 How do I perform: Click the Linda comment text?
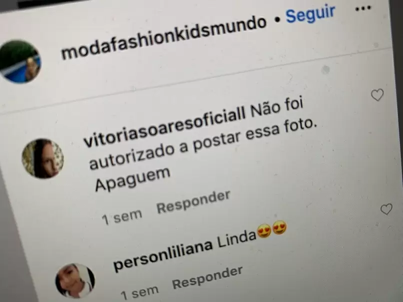point(236,239)
